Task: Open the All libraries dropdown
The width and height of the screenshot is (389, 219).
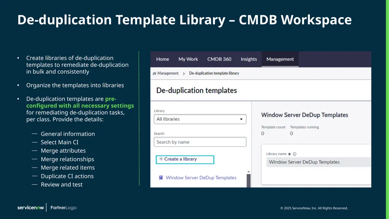Action: point(200,119)
